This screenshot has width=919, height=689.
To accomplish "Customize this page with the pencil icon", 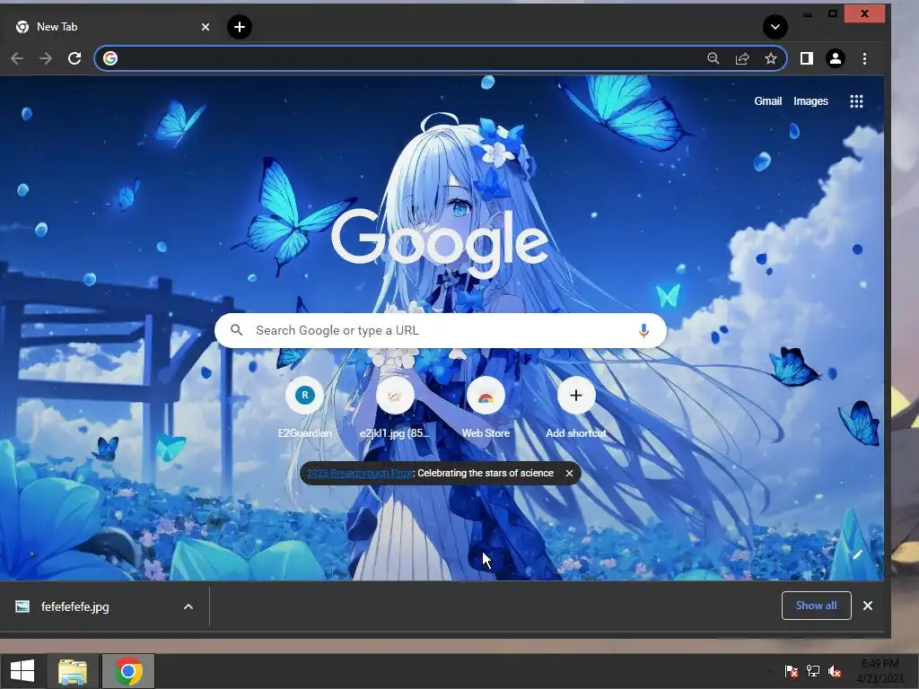I will (857, 554).
